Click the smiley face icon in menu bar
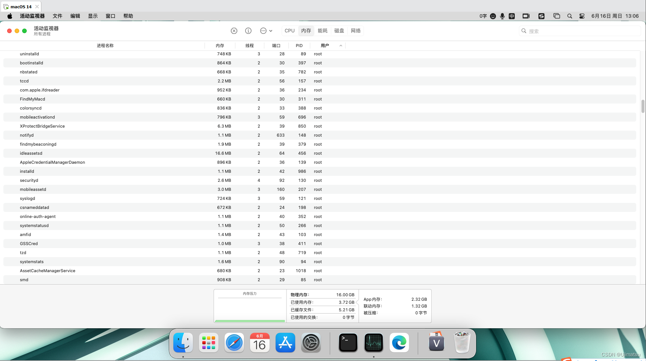Viewport: 646px width, 361px height. [x=493, y=16]
